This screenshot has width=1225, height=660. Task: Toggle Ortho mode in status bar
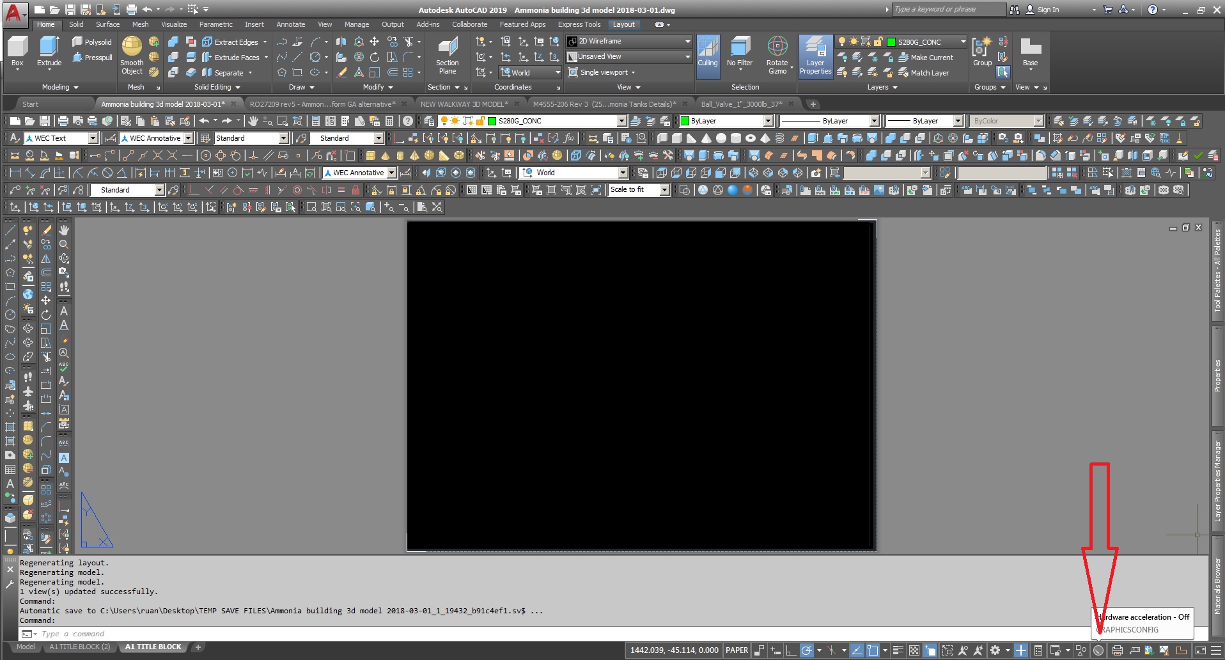(791, 650)
